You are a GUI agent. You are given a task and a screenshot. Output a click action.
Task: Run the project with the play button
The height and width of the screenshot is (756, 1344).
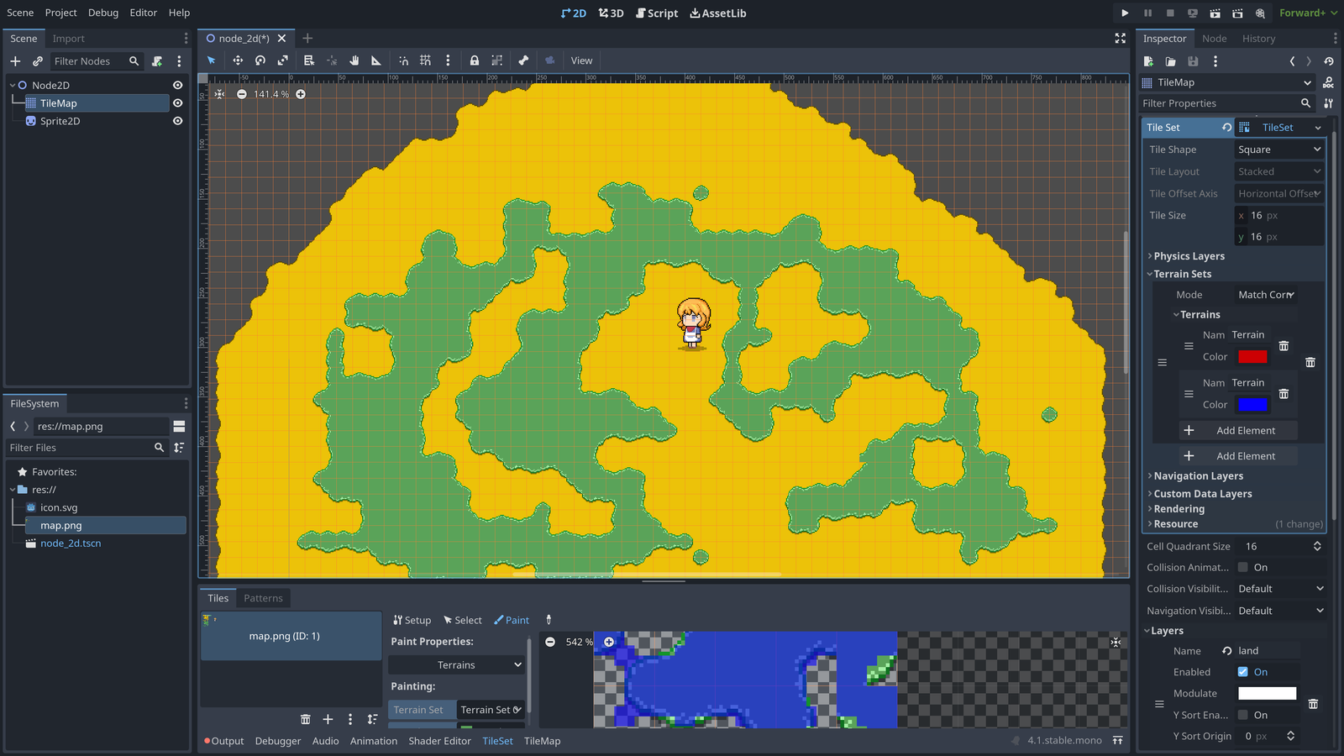pyautogui.click(x=1125, y=13)
